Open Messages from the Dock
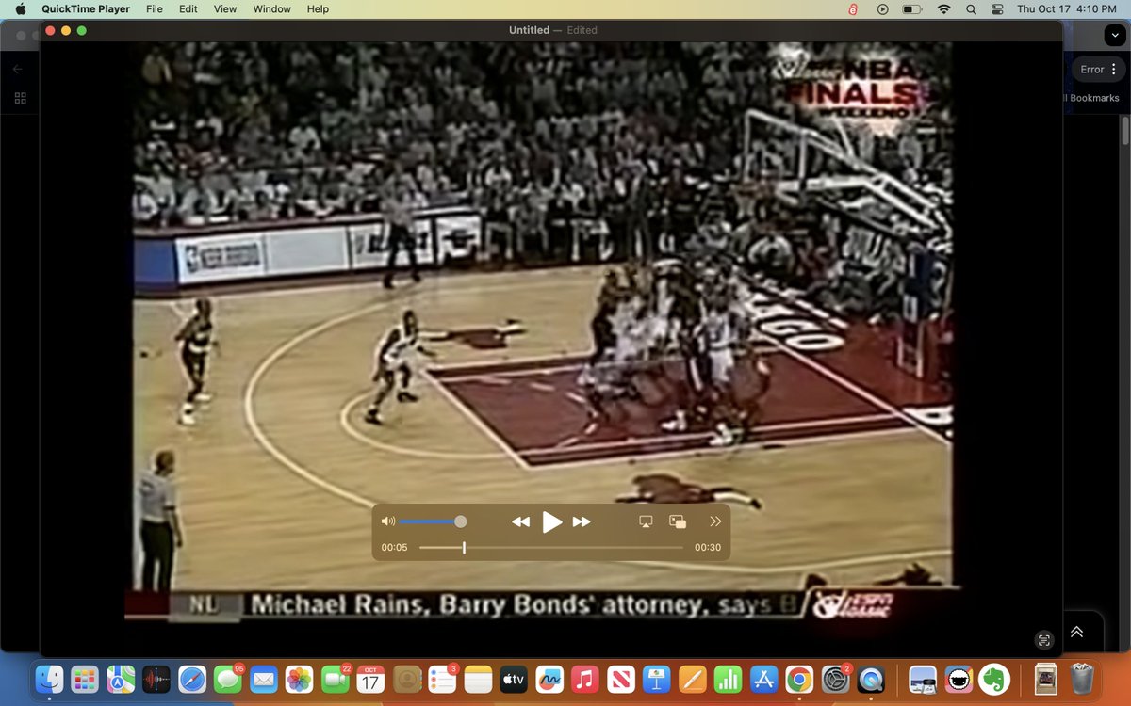This screenshot has height=706, width=1131. [227, 678]
